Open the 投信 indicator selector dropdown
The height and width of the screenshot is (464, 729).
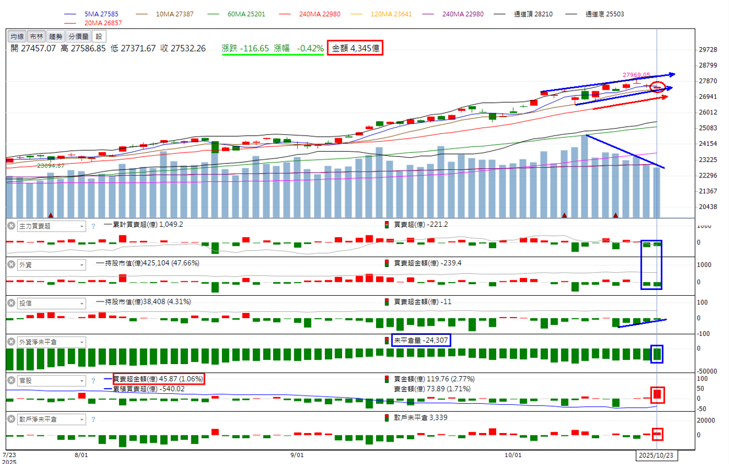tap(81, 303)
